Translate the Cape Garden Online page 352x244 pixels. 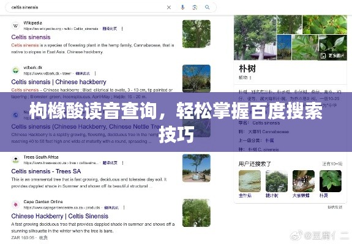111,207
